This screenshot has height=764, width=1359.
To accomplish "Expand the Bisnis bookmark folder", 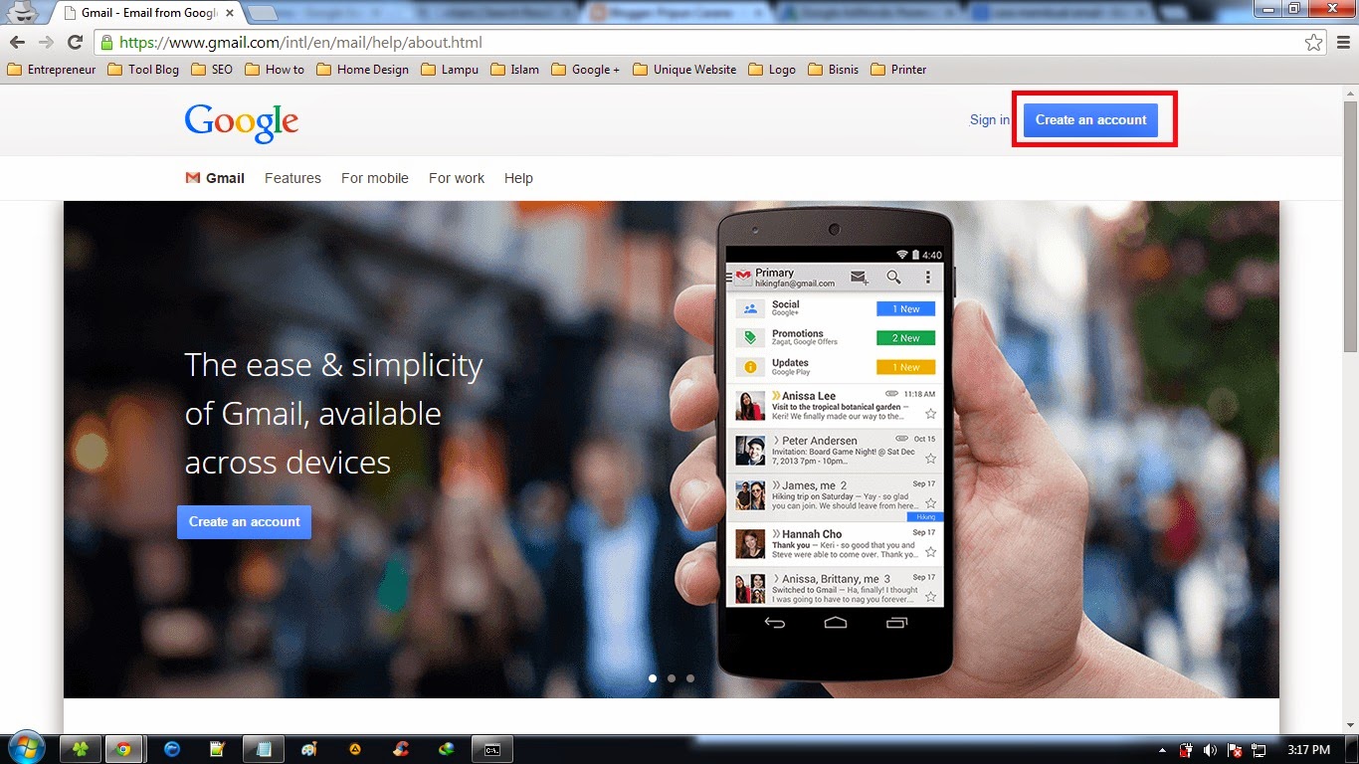I will [x=833, y=70].
